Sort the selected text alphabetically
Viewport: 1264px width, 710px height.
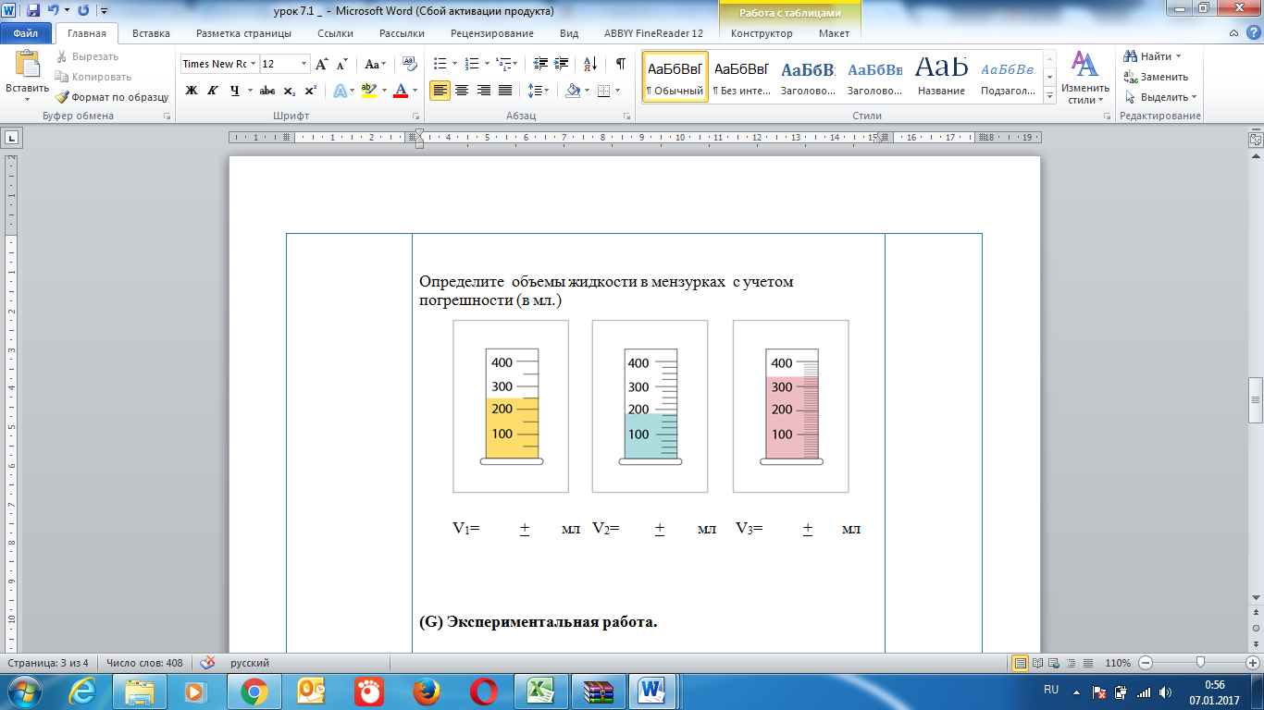point(589,64)
